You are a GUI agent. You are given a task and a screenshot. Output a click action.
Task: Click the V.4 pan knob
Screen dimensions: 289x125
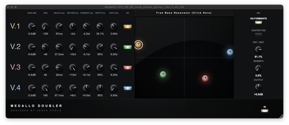tap(45, 88)
